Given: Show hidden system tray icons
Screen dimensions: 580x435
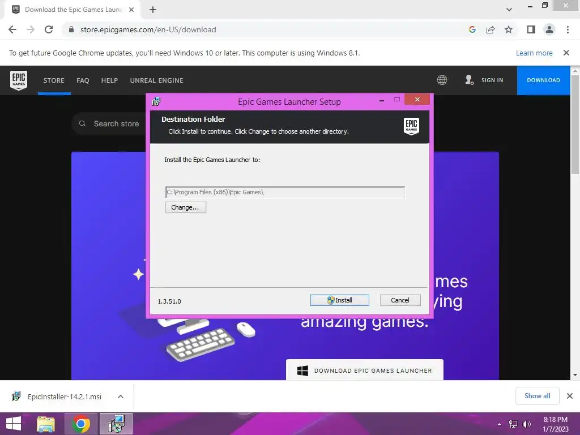Looking at the screenshot, I should [500, 424].
